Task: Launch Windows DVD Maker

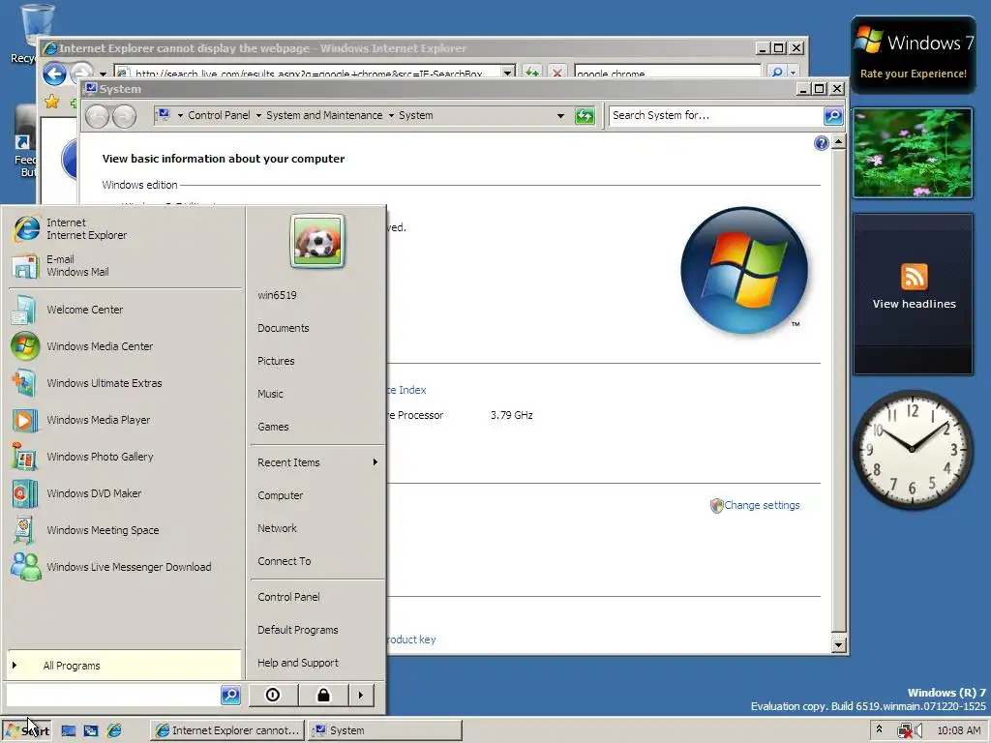Action: pos(125,492)
